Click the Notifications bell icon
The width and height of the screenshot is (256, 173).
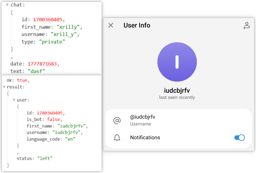tap(117, 138)
